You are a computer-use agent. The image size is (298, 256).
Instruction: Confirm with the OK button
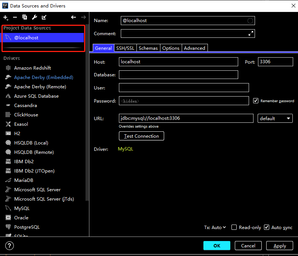click(x=216, y=246)
